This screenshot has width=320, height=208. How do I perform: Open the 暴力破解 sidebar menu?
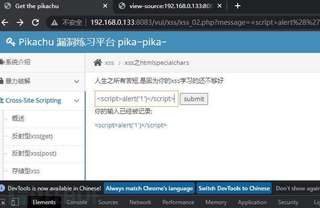click(x=43, y=82)
